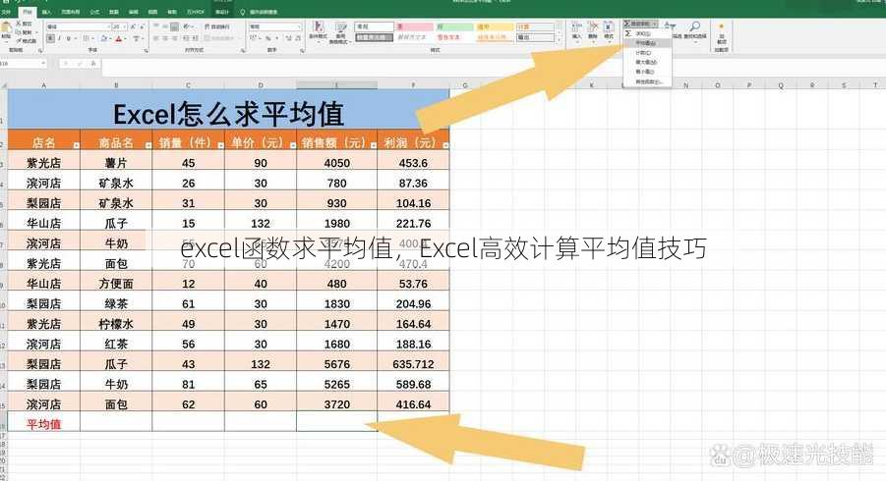Toggle right text alignment
886x481 pixels.
(175, 38)
